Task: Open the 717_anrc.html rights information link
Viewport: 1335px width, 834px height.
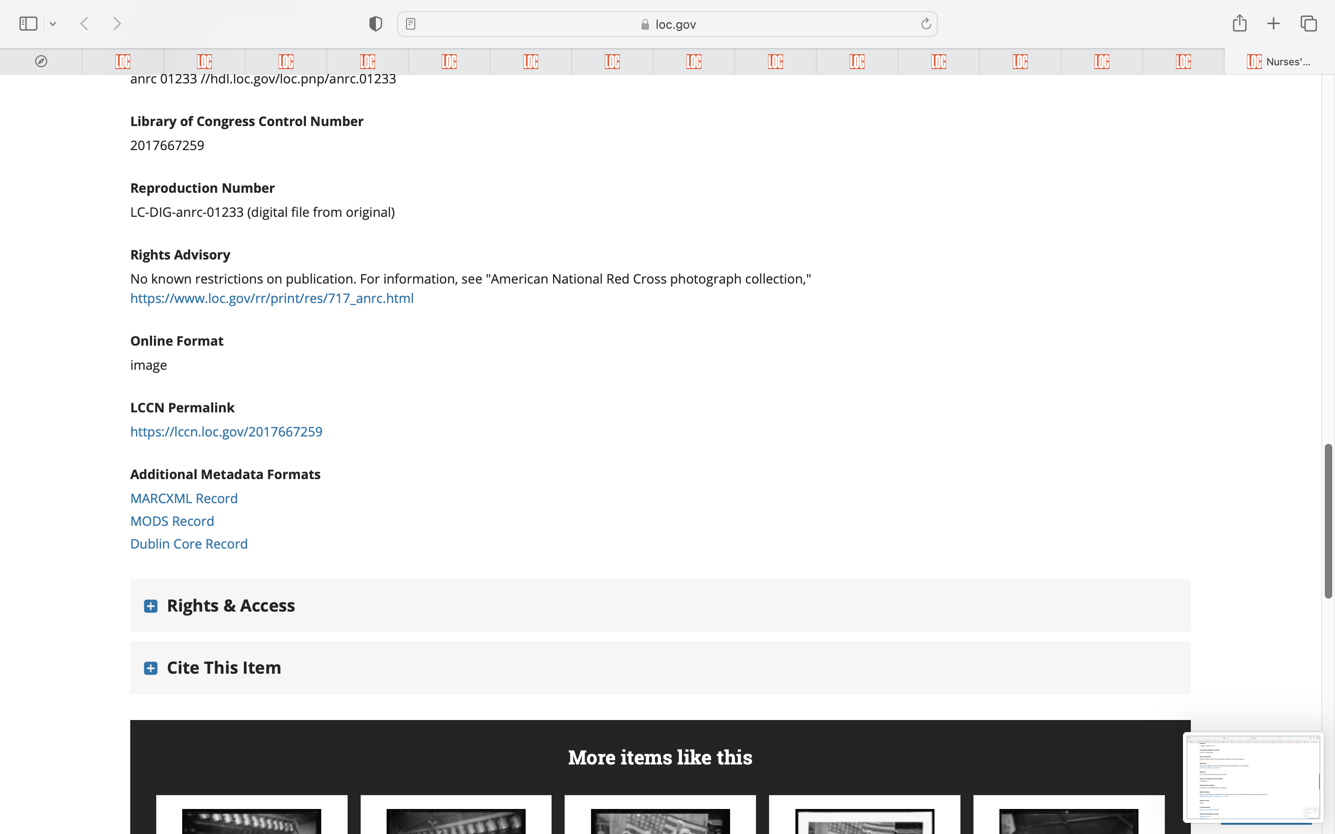Action: 272,298
